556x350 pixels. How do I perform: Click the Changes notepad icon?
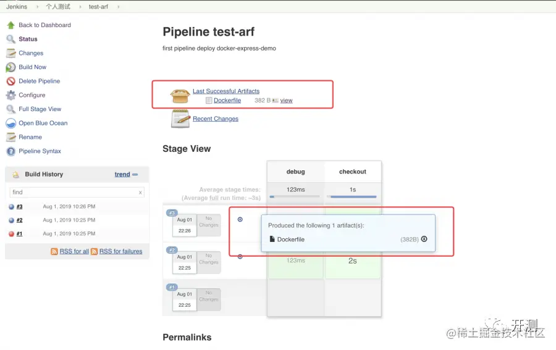coord(11,53)
